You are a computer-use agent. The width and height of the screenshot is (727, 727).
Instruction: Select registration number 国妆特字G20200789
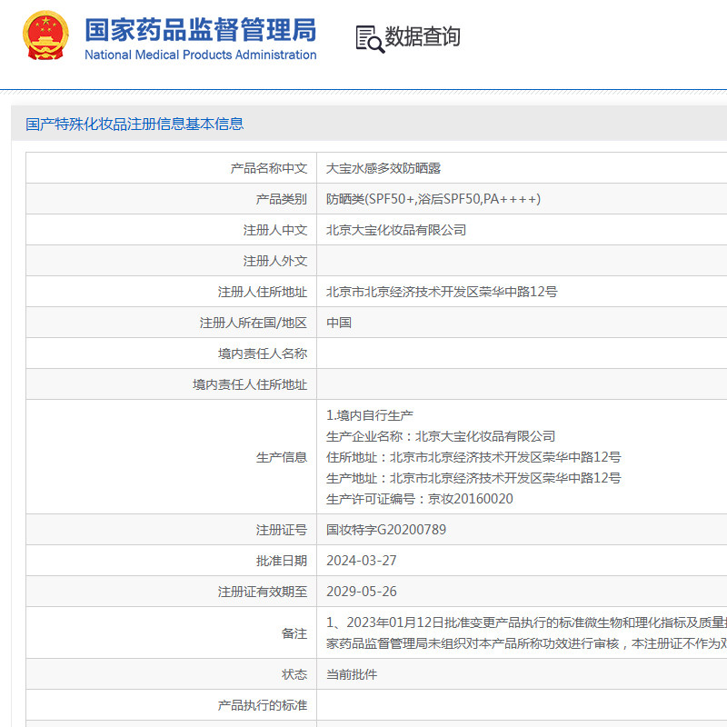pyautogui.click(x=386, y=530)
